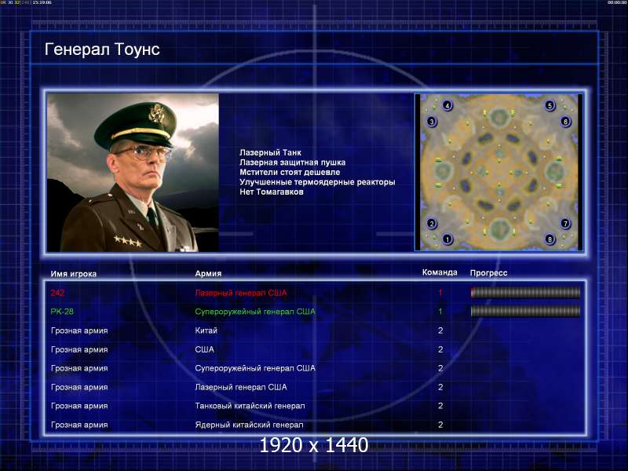Click the loading progress bar for player PK-28
The width and height of the screenshot is (628, 471).
(x=525, y=311)
